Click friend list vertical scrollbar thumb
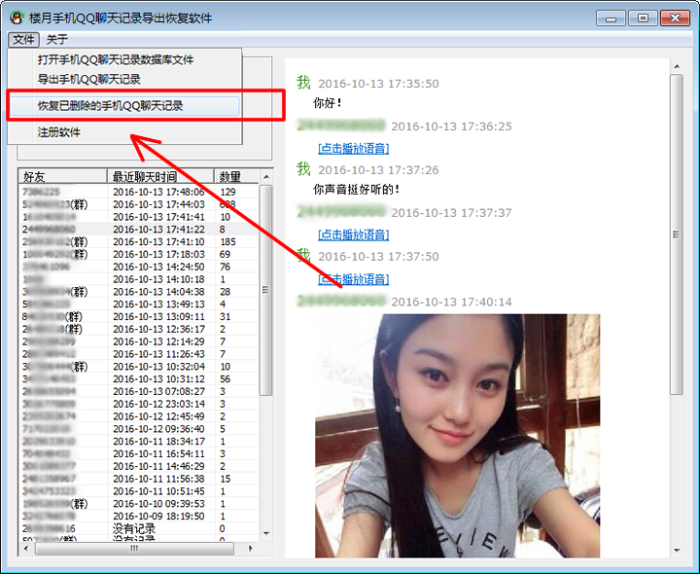This screenshot has height=574, width=700. (266, 290)
